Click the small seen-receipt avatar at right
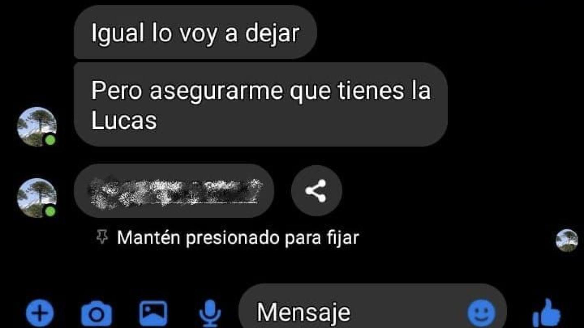584x328 pixels. pos(567,240)
